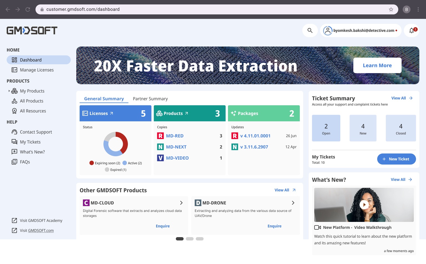Click the Dashboard grid icon
426x264 pixels.
click(14, 60)
